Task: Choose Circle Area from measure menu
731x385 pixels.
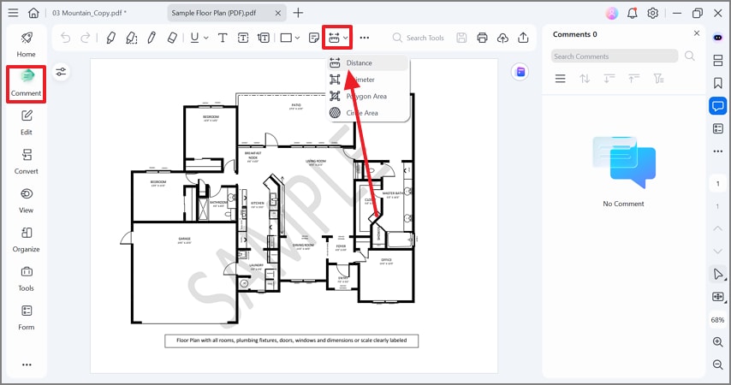Action: tap(368, 113)
